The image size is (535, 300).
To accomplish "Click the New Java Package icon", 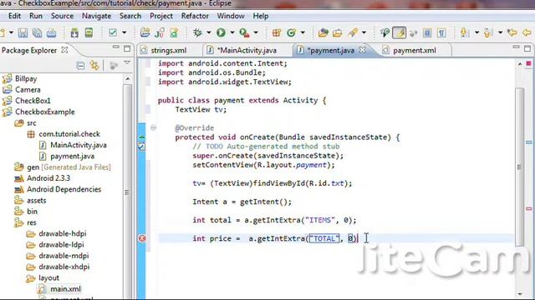I will [277, 32].
